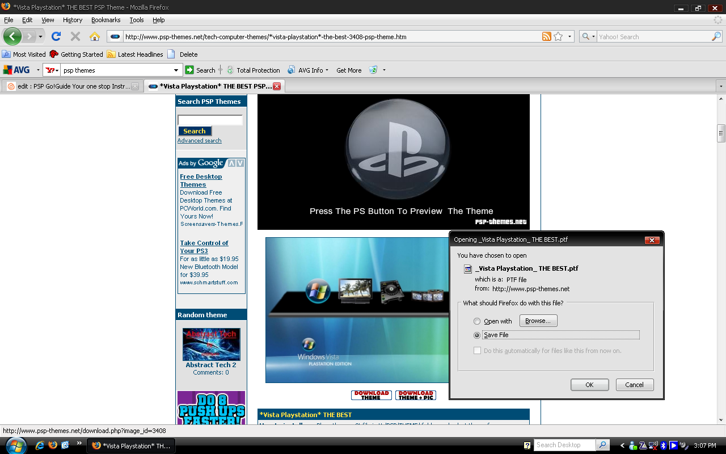726x454 pixels.
Task: Open the AVG Info dropdown
Action: point(328,70)
